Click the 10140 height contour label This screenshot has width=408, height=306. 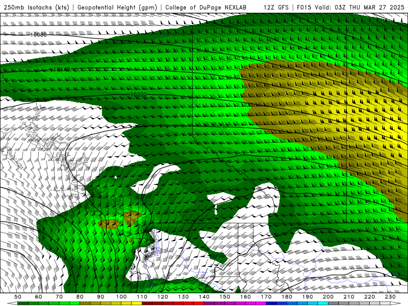coord(62,69)
